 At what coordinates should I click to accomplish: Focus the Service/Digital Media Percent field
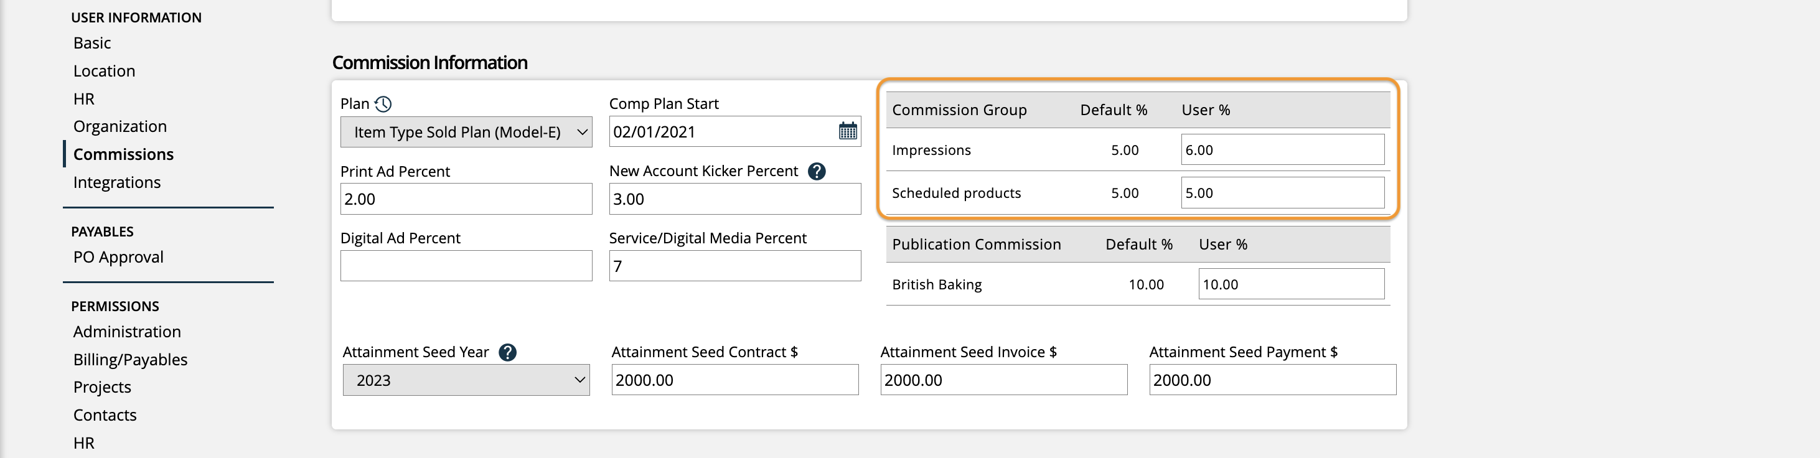(x=734, y=266)
